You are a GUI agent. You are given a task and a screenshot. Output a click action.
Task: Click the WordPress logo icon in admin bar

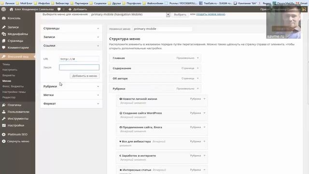pos(3,9)
